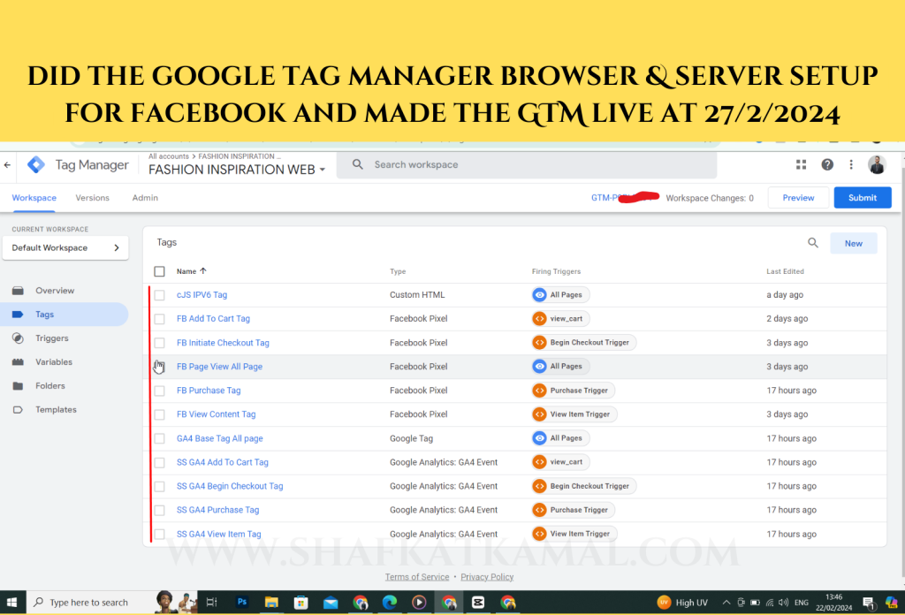Select Tags in the sidebar
Image resolution: width=905 pixels, height=615 pixels.
coord(64,315)
